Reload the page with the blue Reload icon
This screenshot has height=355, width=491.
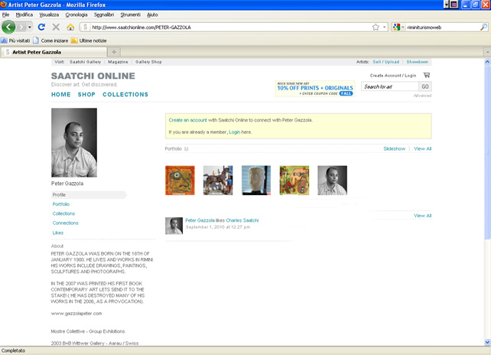[41, 28]
